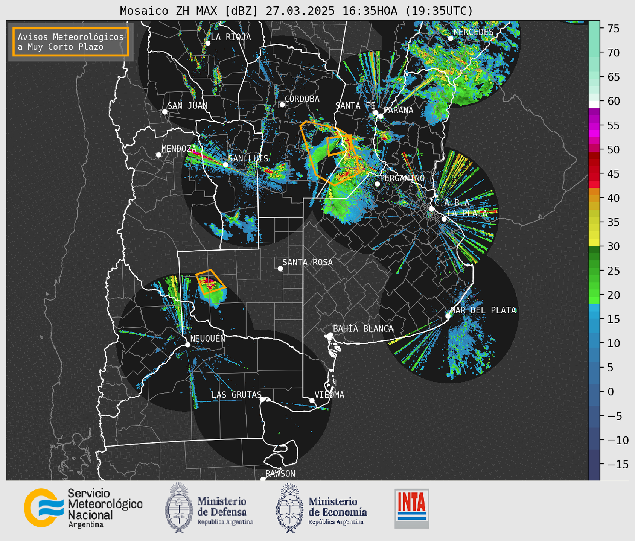The width and height of the screenshot is (635, 541).
Task: Click the Mar del Plata city label
Action: click(x=483, y=310)
